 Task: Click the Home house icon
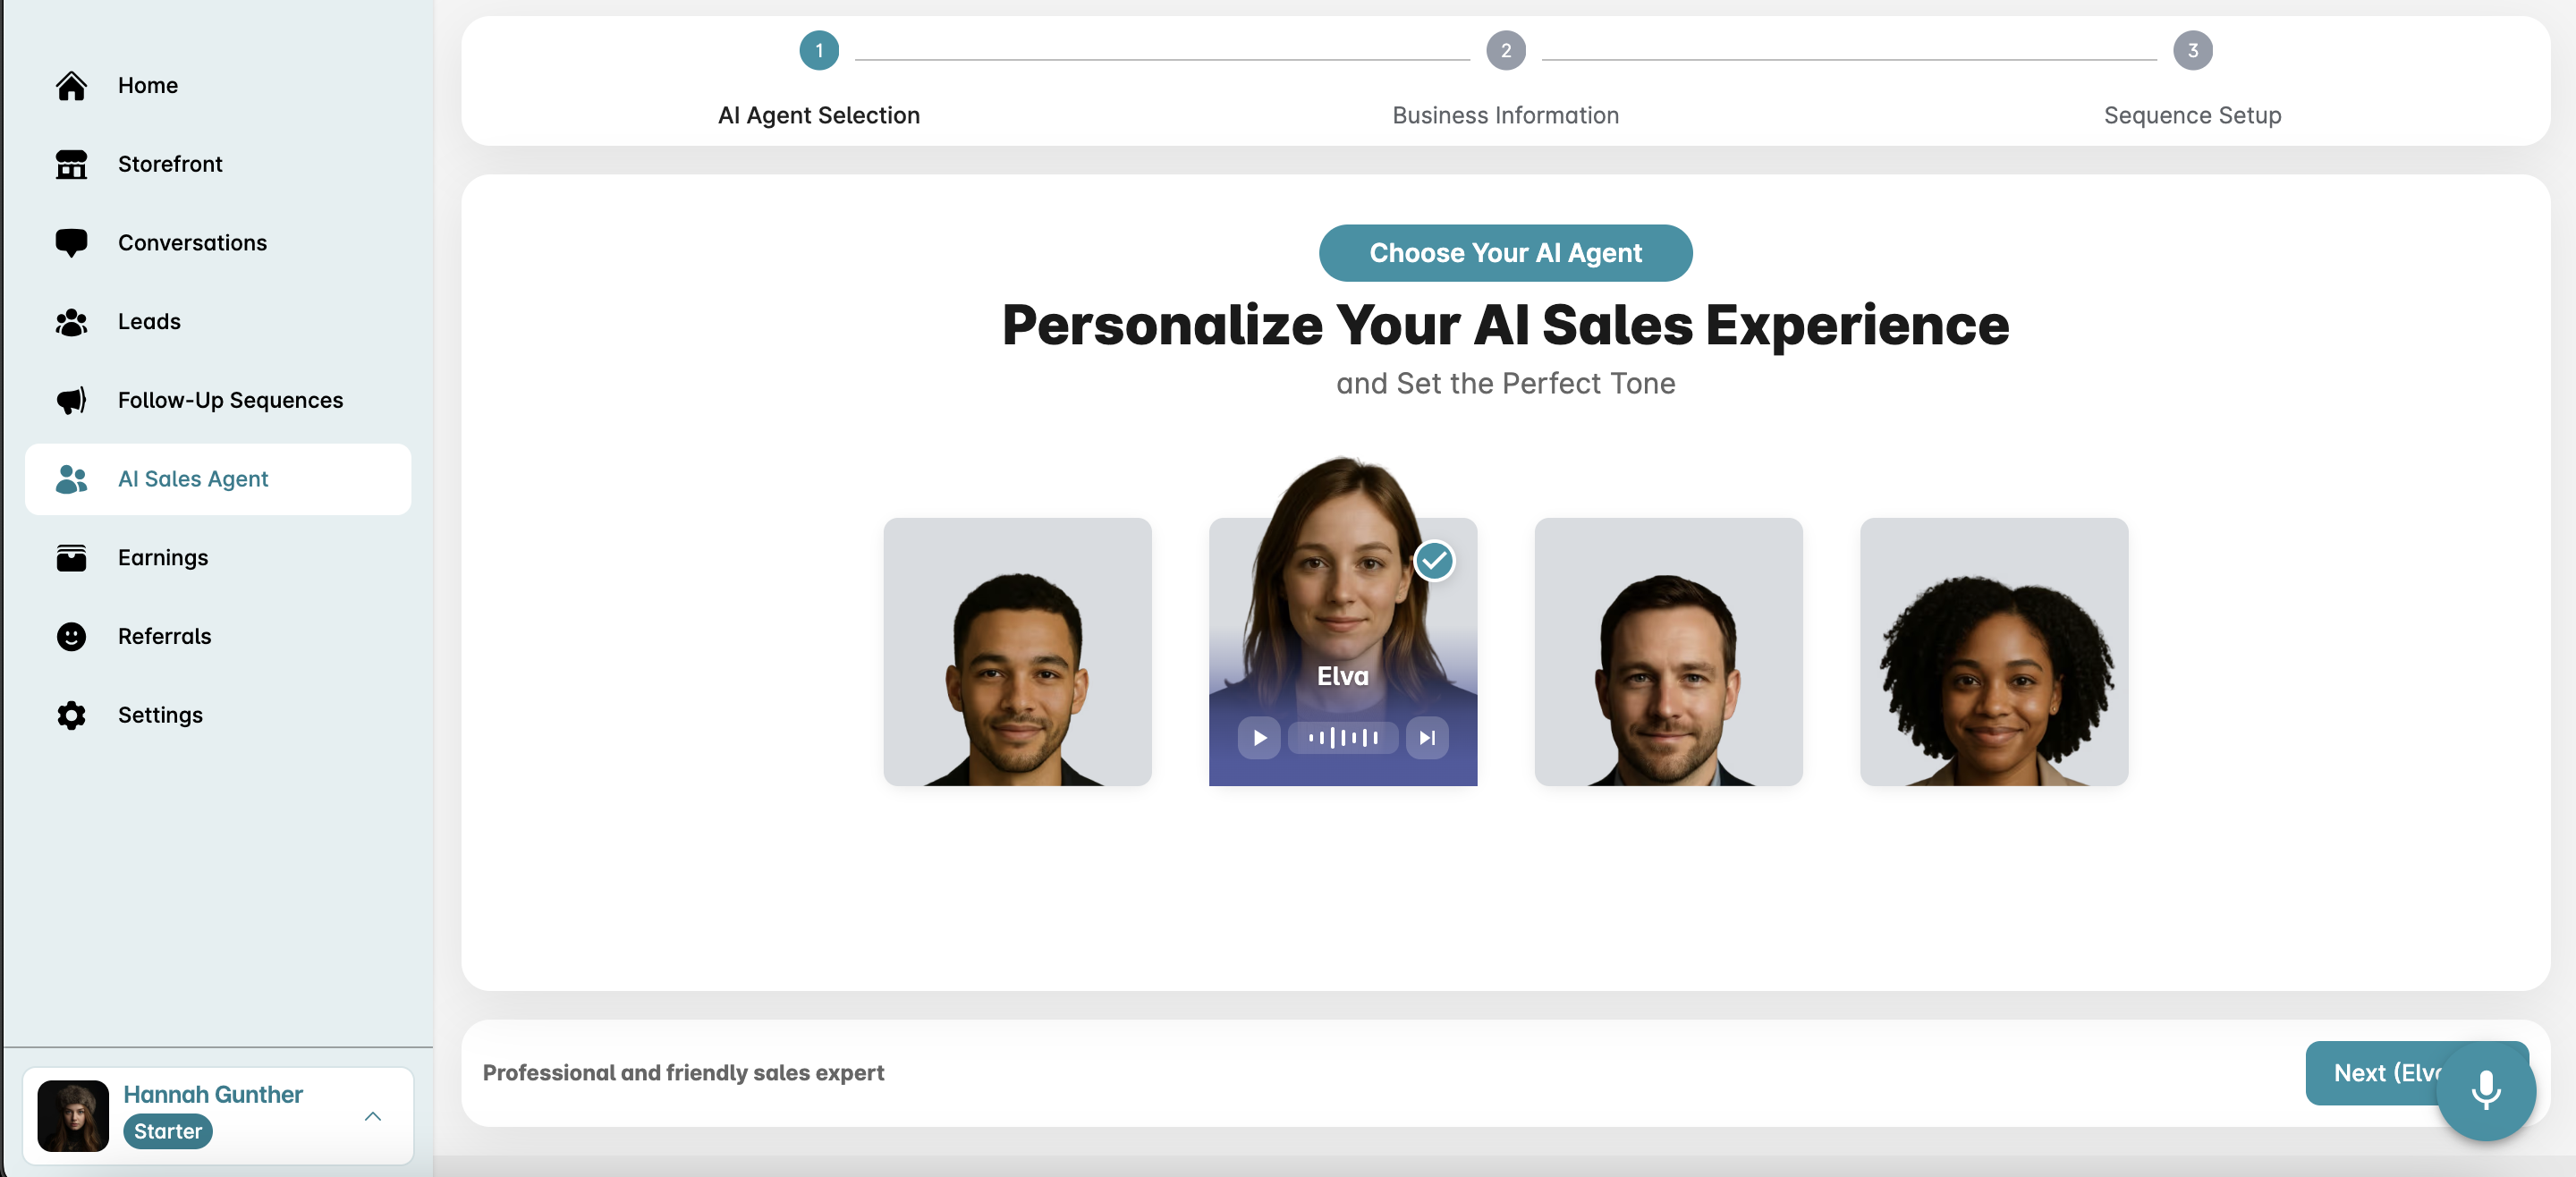[71, 86]
